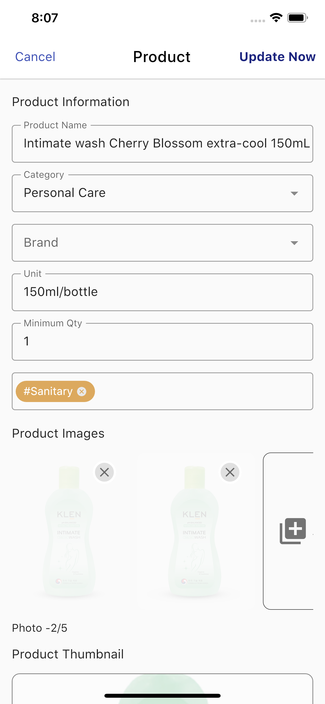
Task: Select the #Sanitary tag chip label
Action: [48, 391]
